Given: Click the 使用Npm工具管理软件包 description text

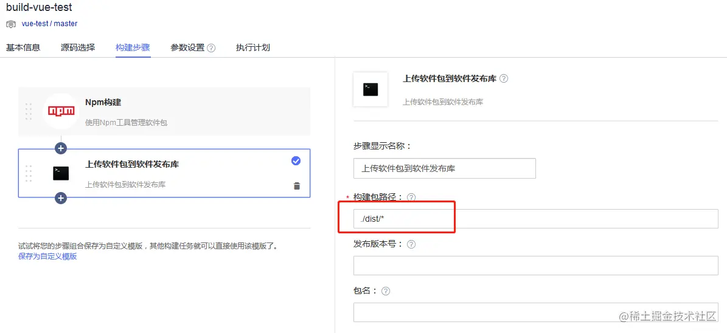Looking at the screenshot, I should click(126, 123).
